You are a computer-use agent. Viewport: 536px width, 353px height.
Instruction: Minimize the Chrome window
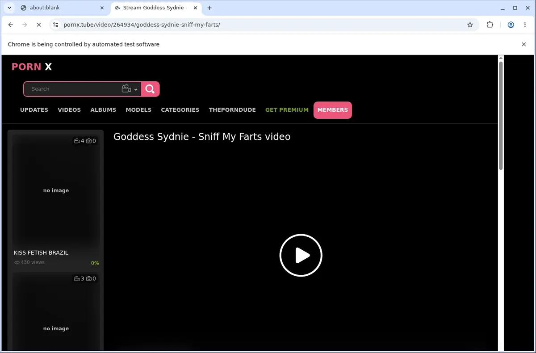point(502,8)
